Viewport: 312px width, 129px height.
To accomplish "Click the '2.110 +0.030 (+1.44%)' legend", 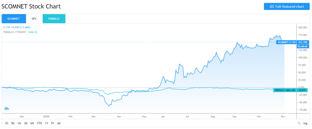I will (17, 27).
